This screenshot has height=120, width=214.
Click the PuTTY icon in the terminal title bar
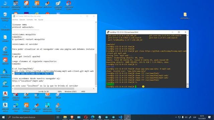coord(108,32)
